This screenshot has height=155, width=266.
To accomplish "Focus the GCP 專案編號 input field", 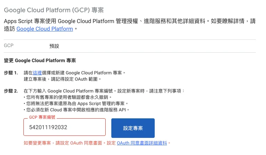I will coord(65,127).
